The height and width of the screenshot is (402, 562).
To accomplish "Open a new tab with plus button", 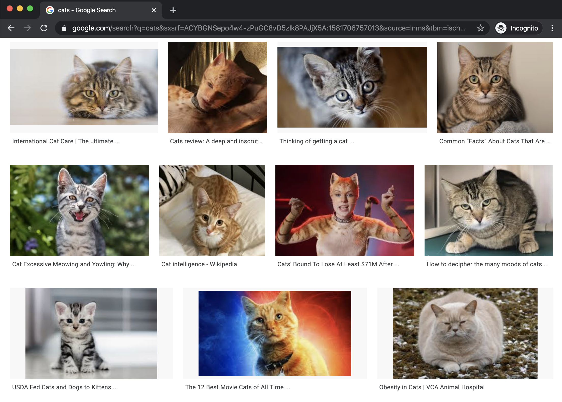I will (x=173, y=10).
